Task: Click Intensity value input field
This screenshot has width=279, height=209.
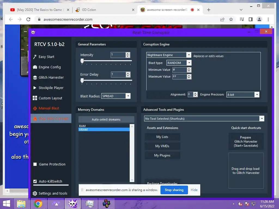Action: 118,55
